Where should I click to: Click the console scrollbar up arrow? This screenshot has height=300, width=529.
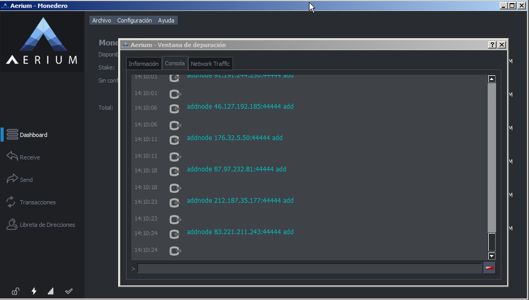click(492, 79)
